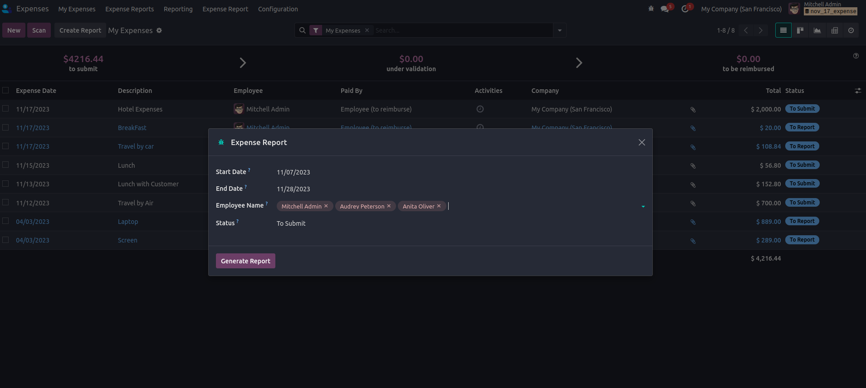Remove the Audrey Peterson employee tag

click(x=389, y=206)
